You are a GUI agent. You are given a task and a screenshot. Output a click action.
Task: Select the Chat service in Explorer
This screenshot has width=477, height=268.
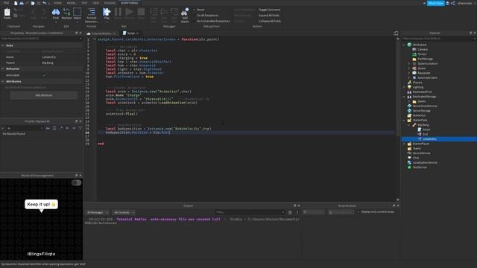tap(416, 158)
